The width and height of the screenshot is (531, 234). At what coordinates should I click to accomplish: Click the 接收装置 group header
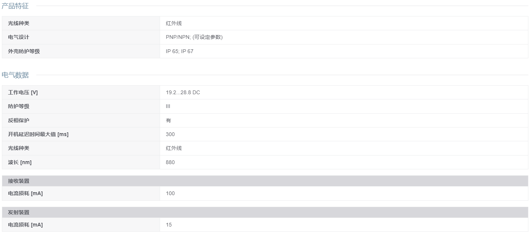click(x=265, y=181)
